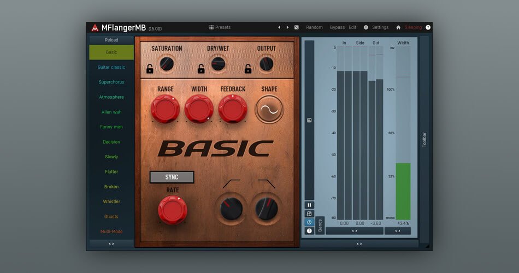519x273 pixels.
Task: Click the Dry/Wet knob
Action: point(218,64)
